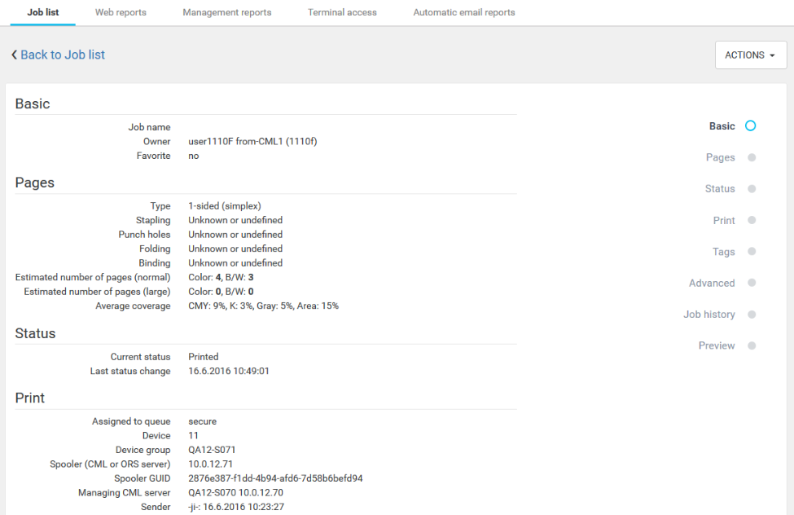Click the Status section indicator dot
This screenshot has height=515, width=794.
pos(751,189)
